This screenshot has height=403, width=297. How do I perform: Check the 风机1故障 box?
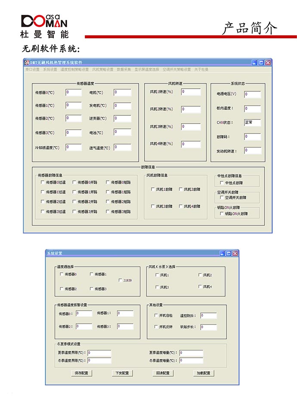(x=153, y=189)
